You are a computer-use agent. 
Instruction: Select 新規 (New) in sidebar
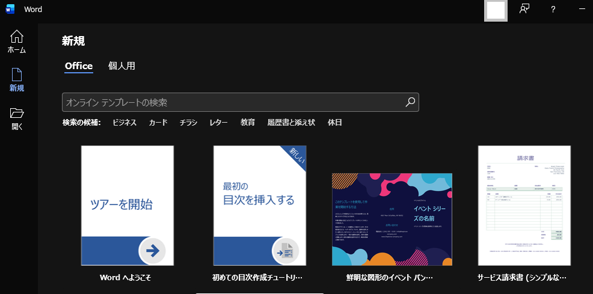point(17,80)
